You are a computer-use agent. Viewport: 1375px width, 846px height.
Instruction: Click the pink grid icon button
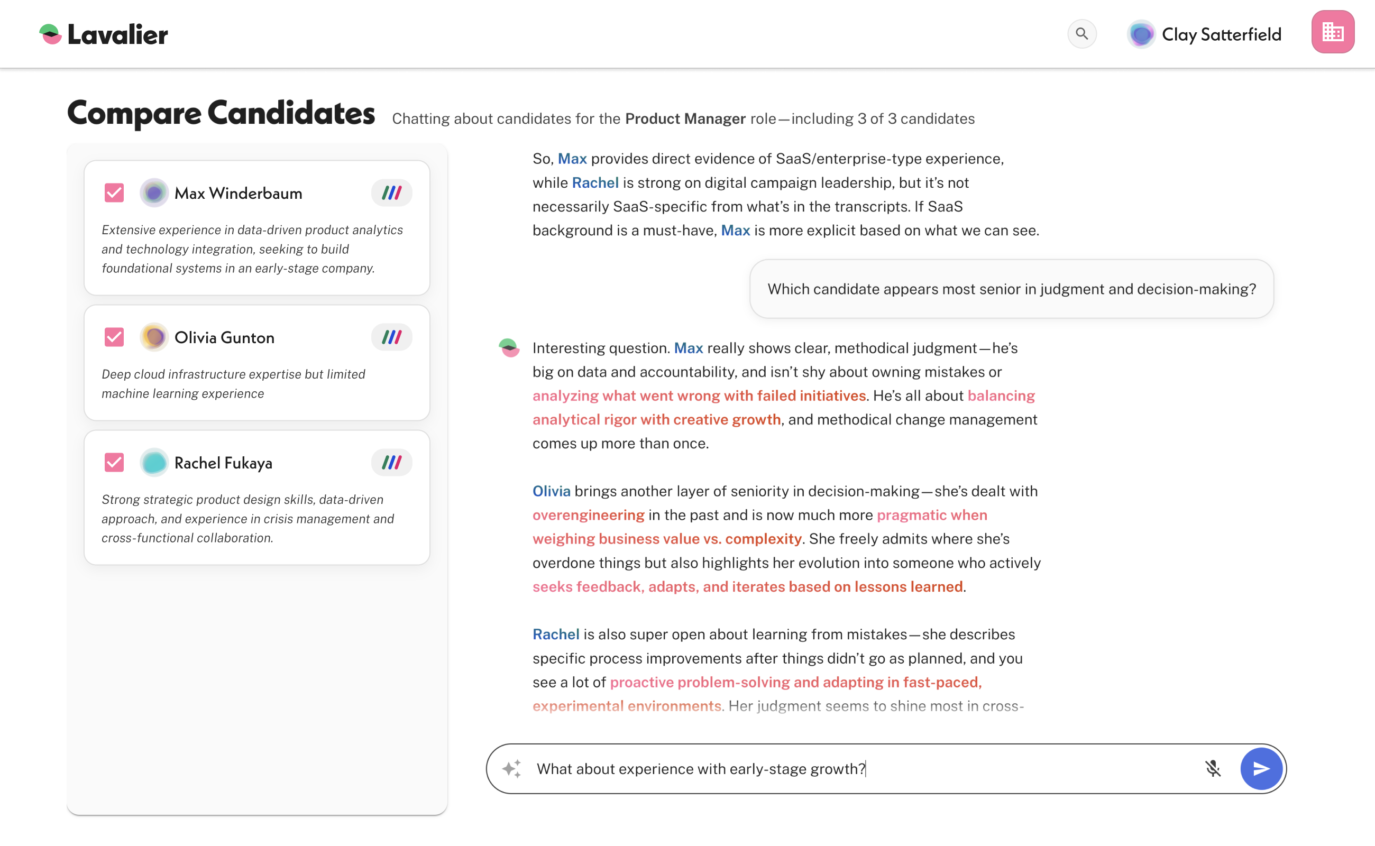pos(1332,32)
